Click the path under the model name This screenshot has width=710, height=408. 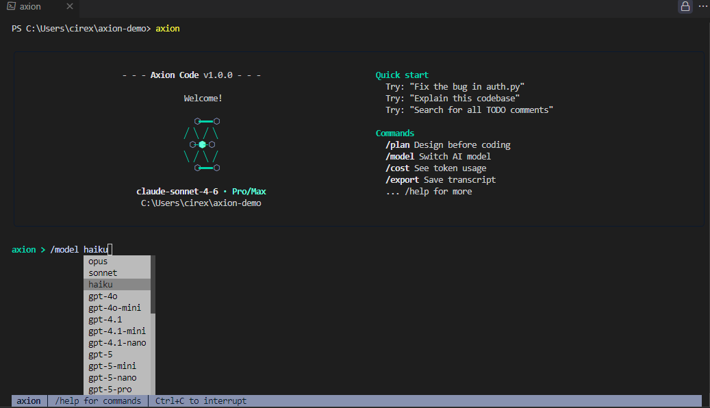pos(201,203)
